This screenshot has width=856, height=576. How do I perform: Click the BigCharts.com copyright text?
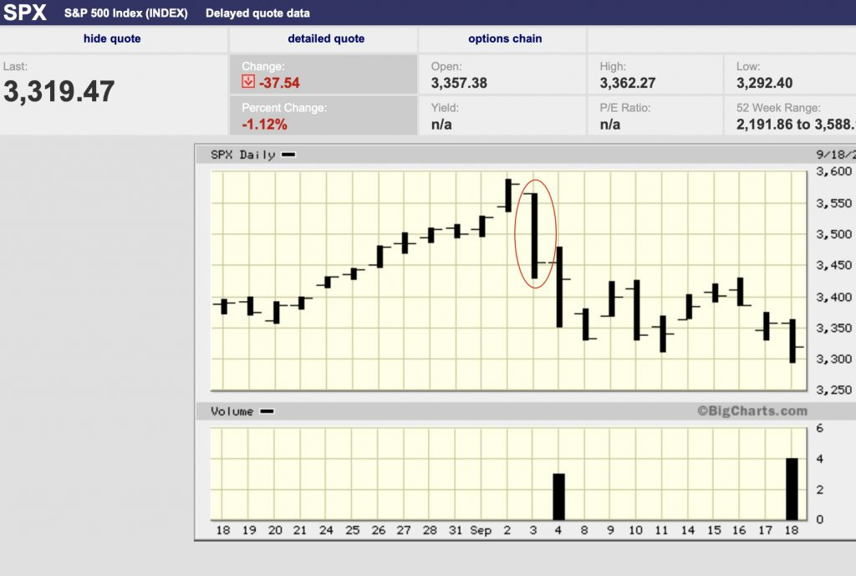pyautogui.click(x=752, y=411)
